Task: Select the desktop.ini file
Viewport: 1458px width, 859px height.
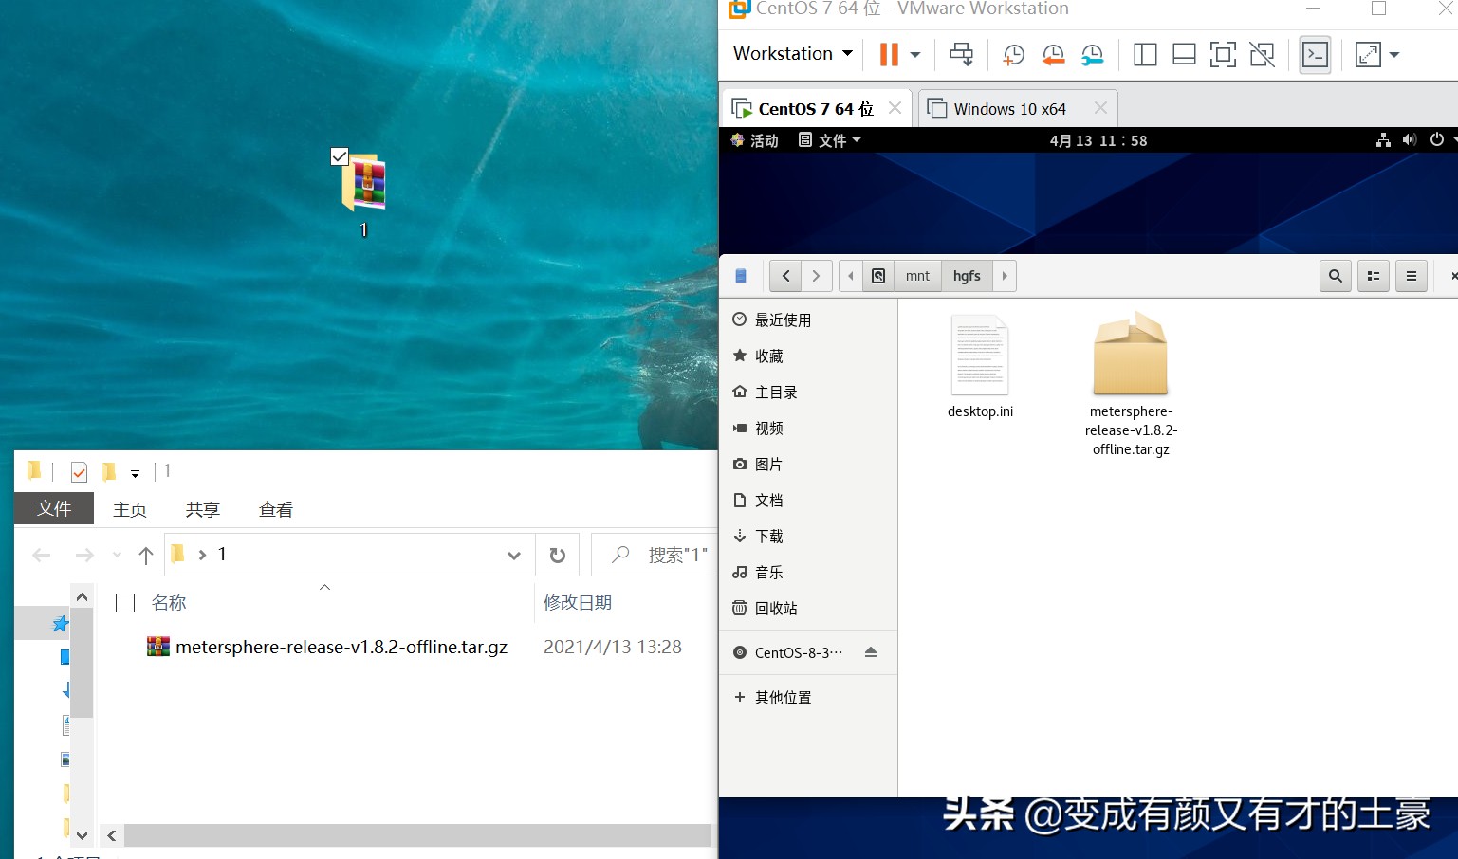Action: [x=980, y=367]
